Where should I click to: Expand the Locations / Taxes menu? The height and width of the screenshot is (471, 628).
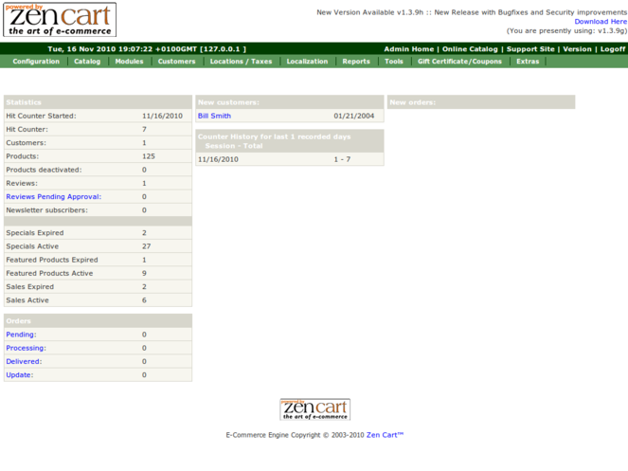pos(241,62)
